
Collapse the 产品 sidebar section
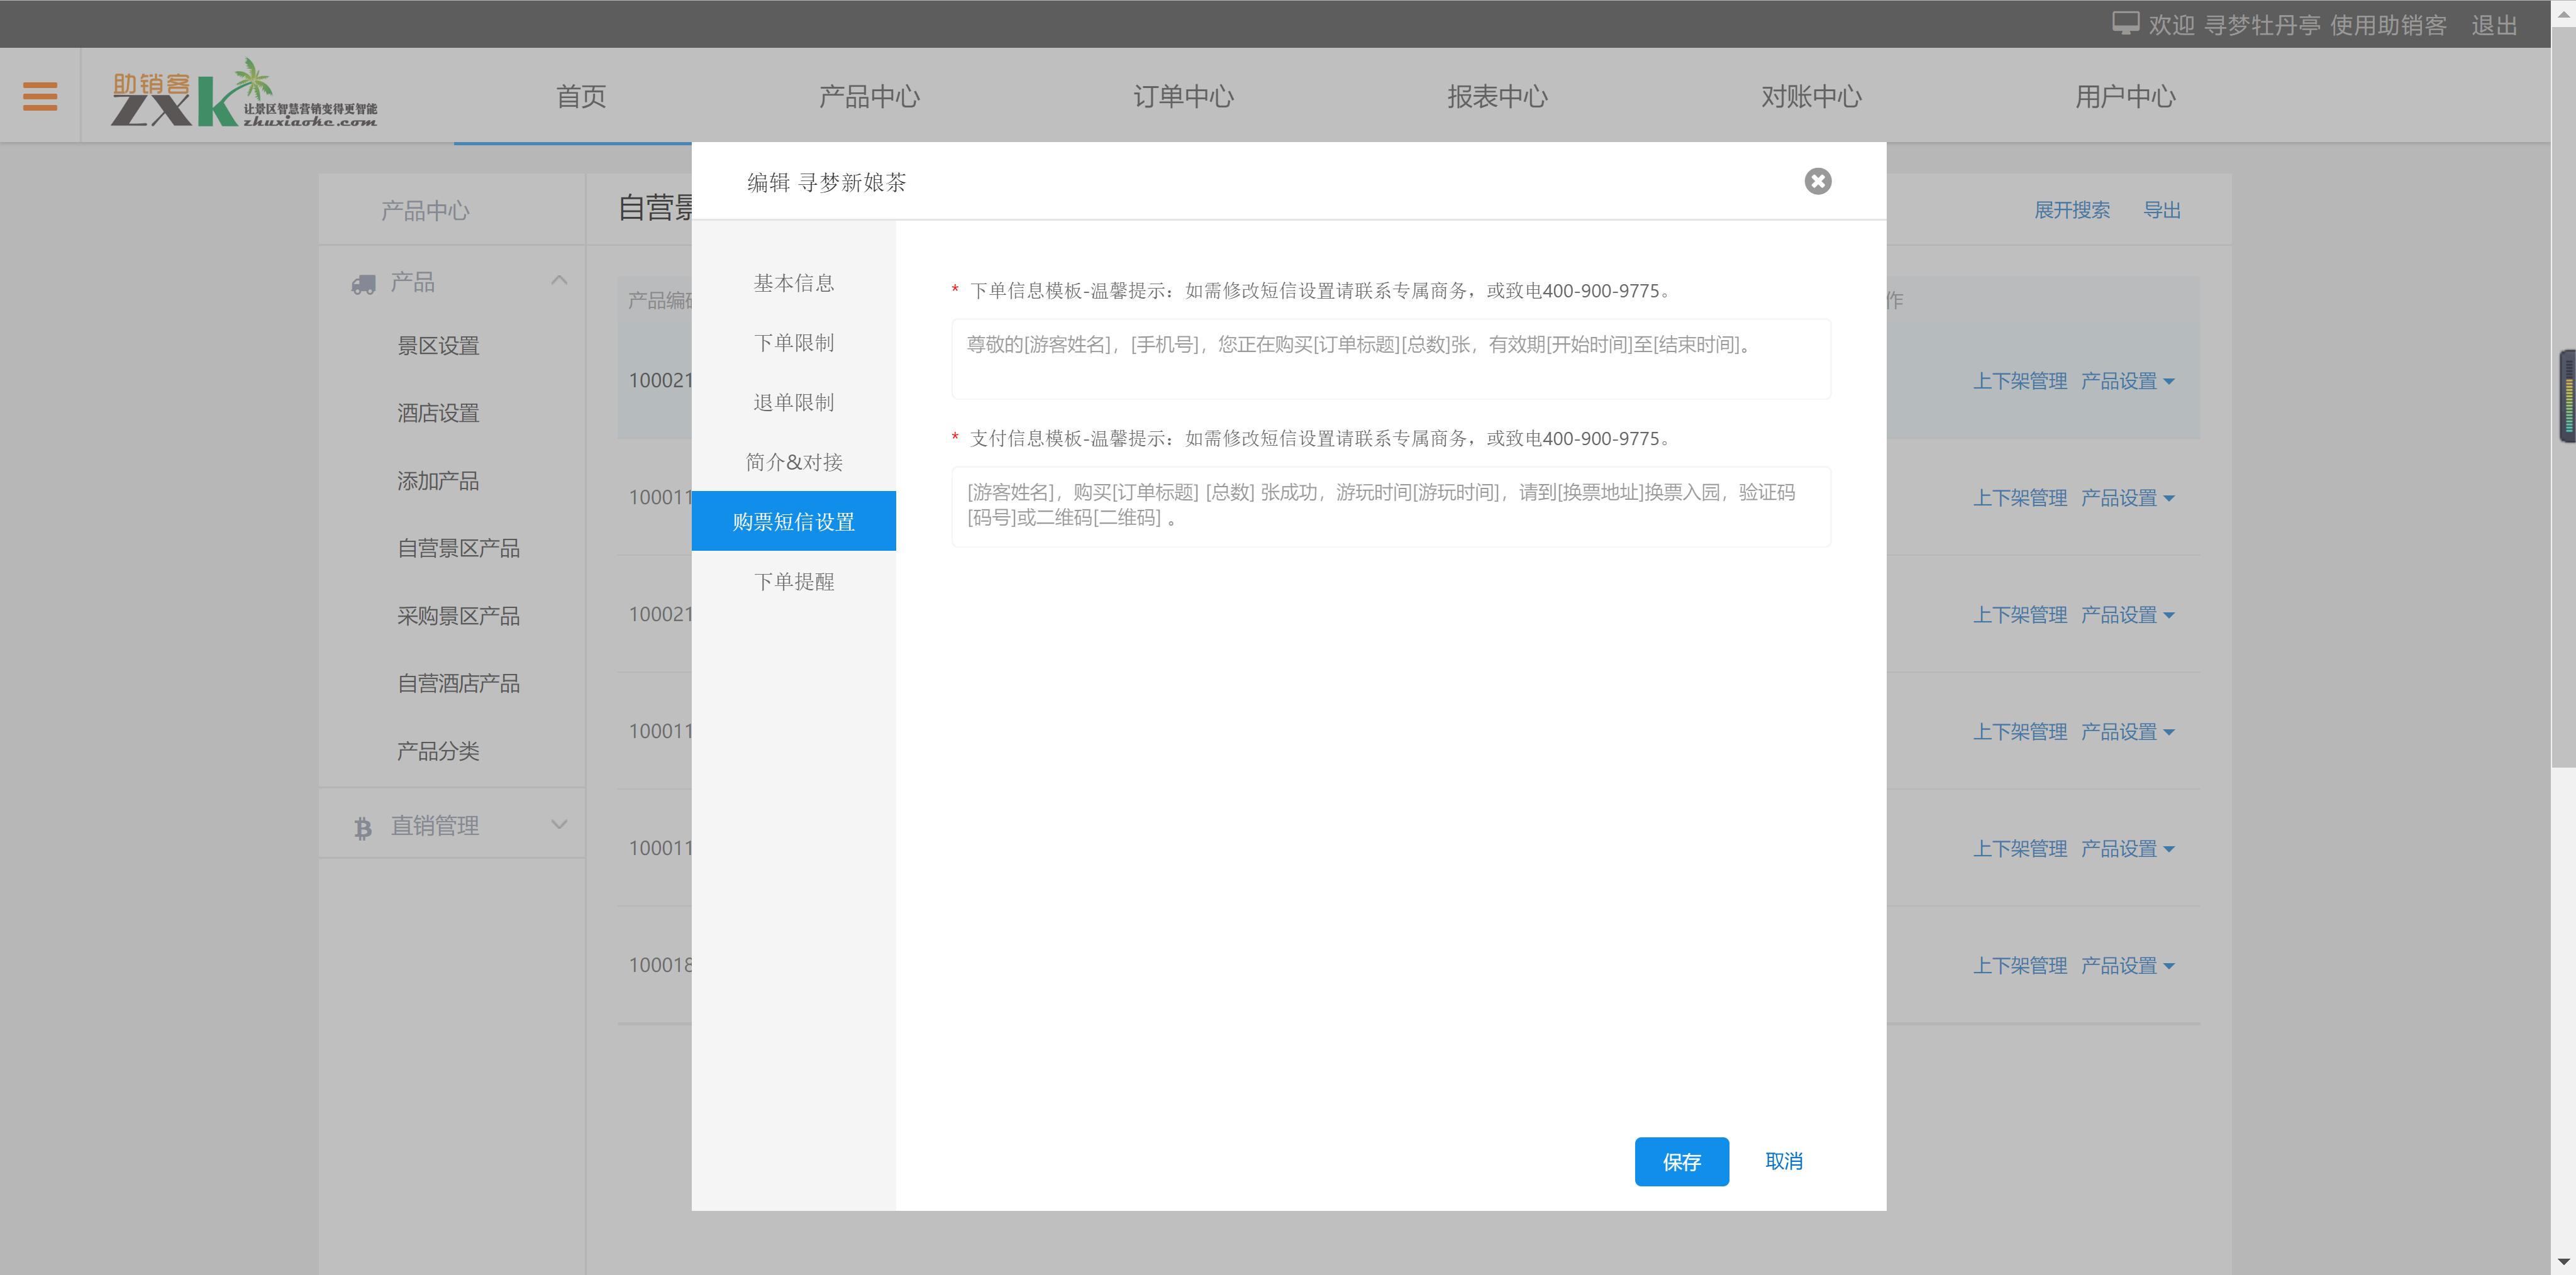[559, 279]
